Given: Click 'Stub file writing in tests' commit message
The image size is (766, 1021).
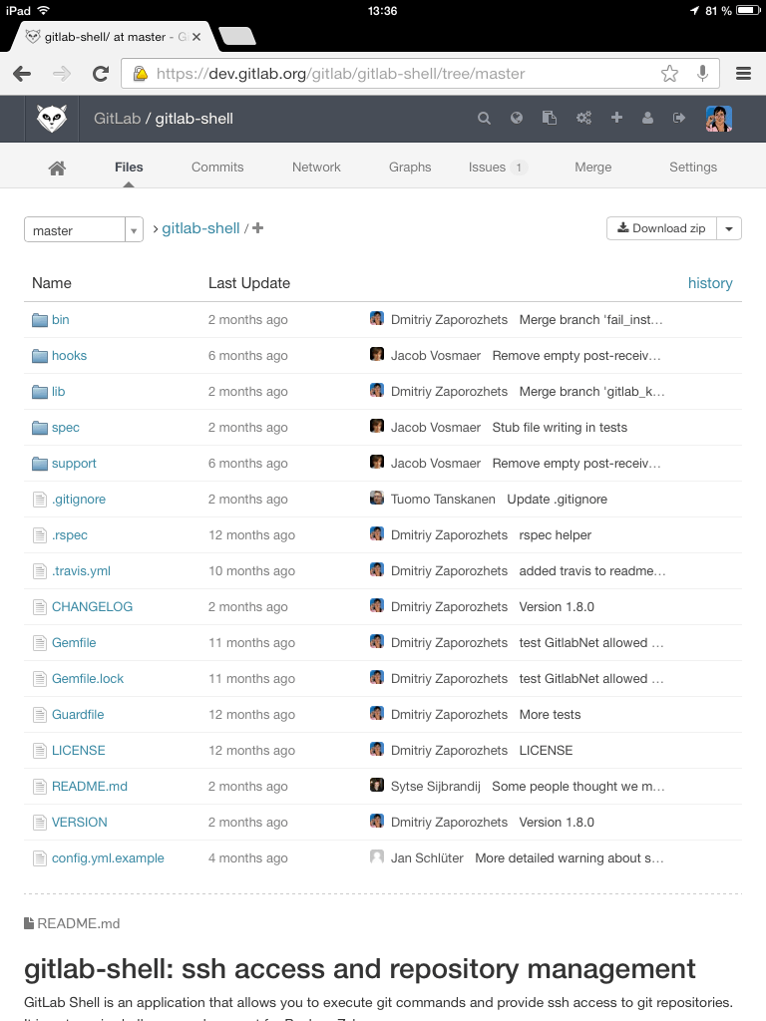Looking at the screenshot, I should pos(560,428).
